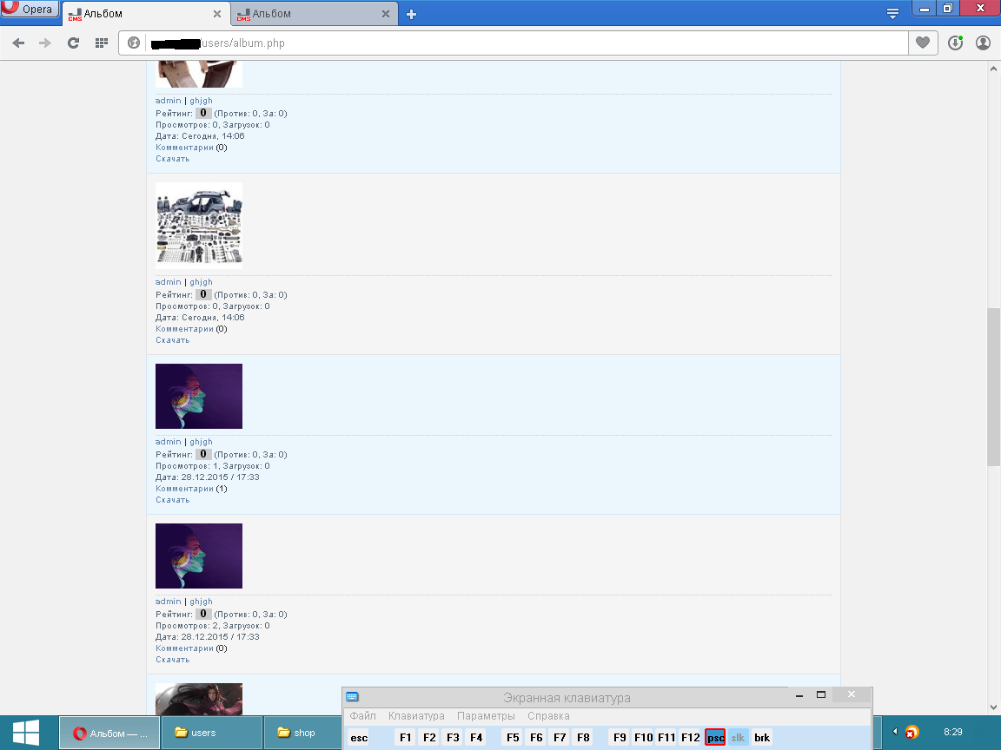Click the site info globe icon
This screenshot has width=1001, height=750.
(134, 43)
